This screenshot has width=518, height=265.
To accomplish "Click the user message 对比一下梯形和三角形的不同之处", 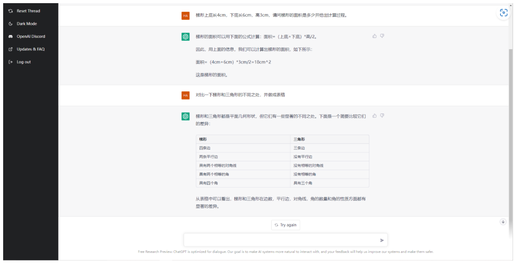I will pos(240,95).
